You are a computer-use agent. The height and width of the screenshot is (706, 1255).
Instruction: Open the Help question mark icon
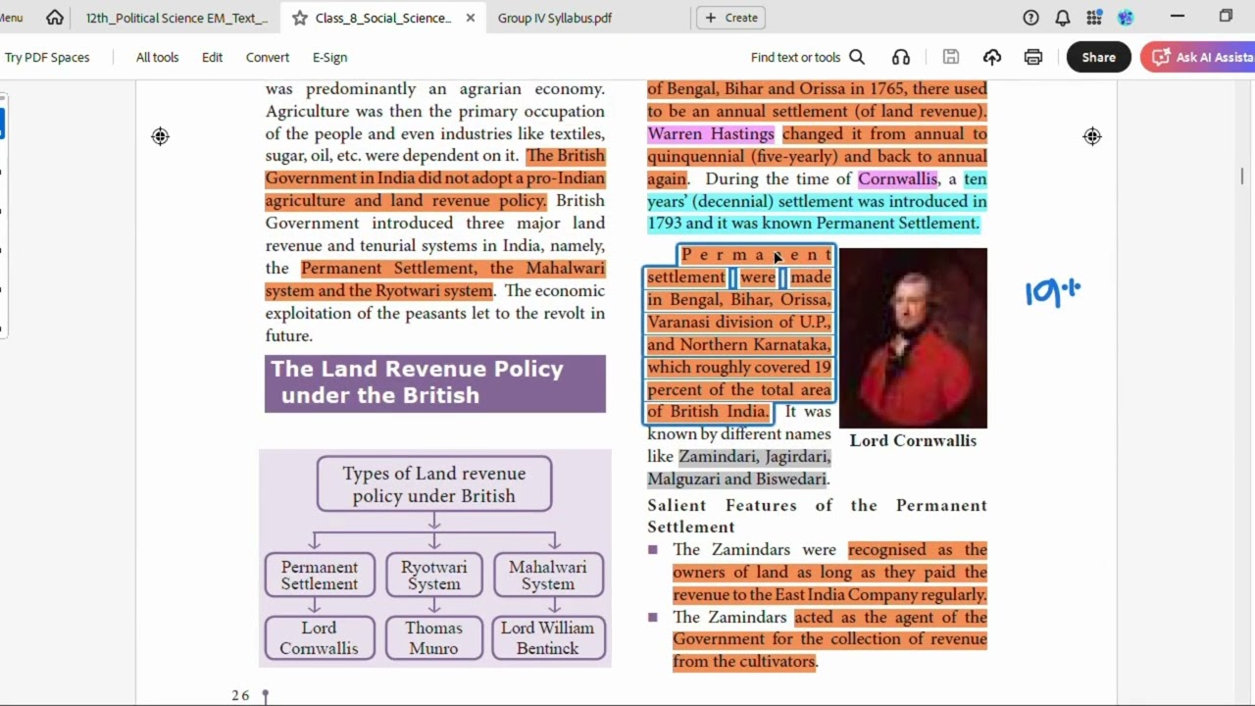pos(1030,18)
